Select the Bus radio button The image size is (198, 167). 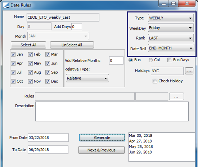131,60
